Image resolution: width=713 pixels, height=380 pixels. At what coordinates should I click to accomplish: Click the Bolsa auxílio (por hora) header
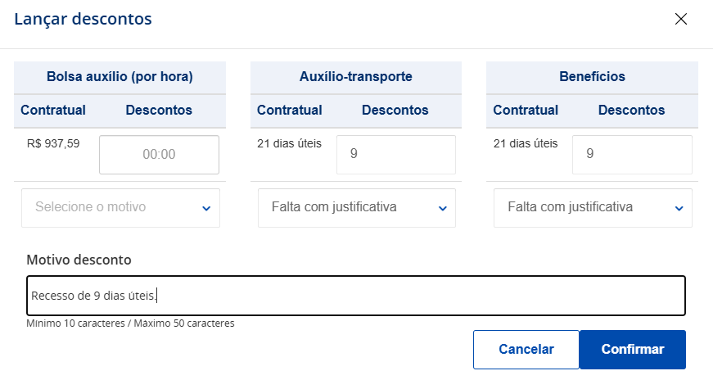click(120, 77)
